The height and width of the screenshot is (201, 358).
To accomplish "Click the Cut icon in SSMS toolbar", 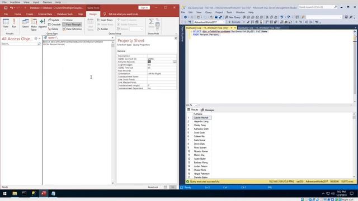I will click(267, 17).
